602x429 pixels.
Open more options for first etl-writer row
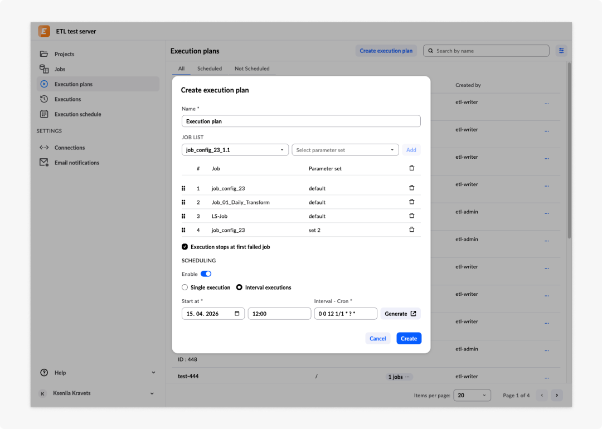(x=547, y=103)
